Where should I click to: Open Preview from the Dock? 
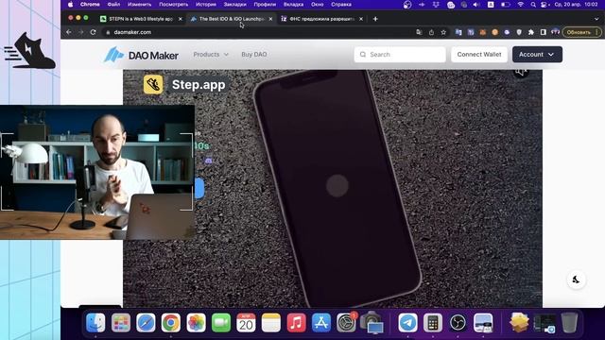point(483,323)
